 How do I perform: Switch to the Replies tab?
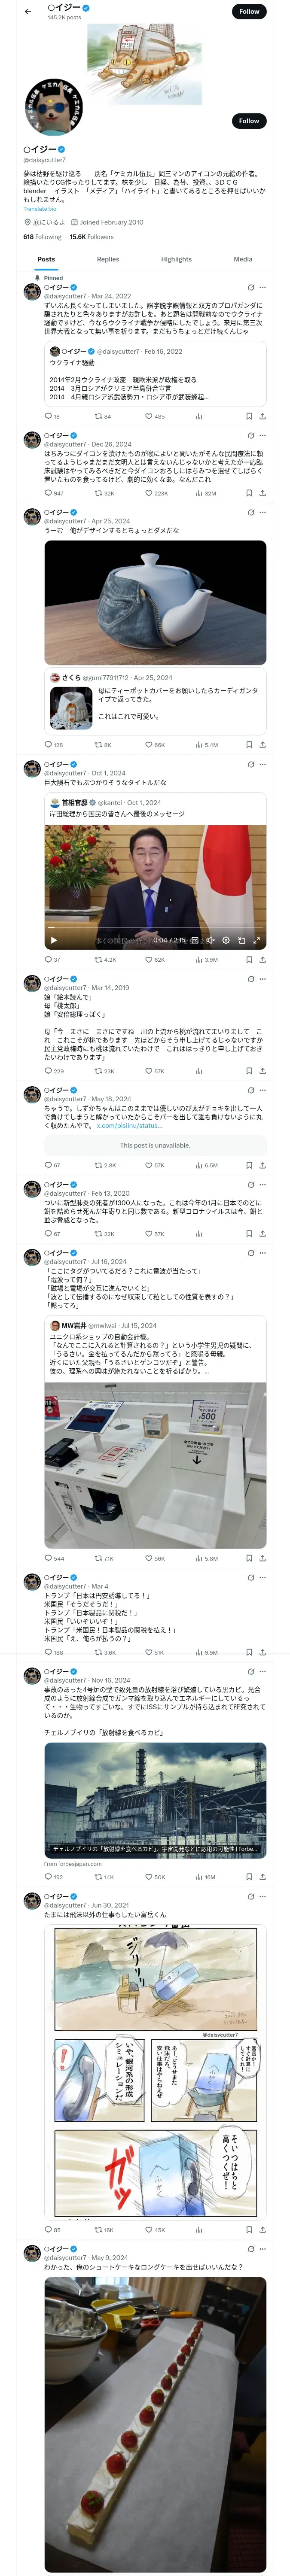108,259
